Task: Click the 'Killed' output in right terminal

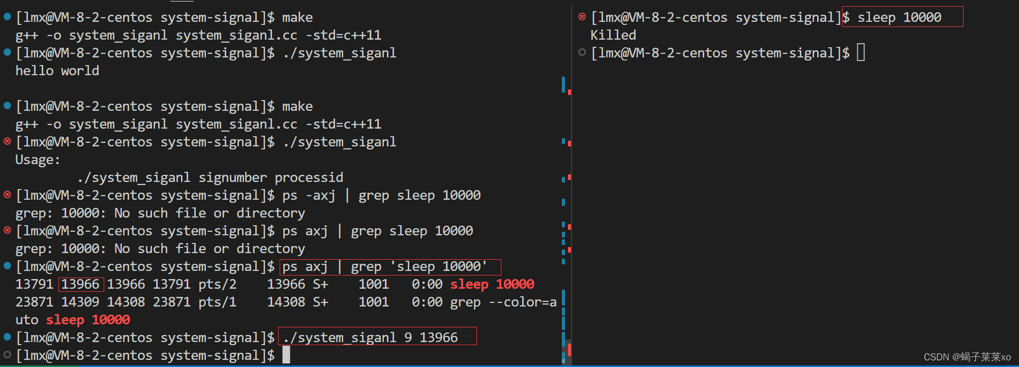Action: [x=613, y=35]
